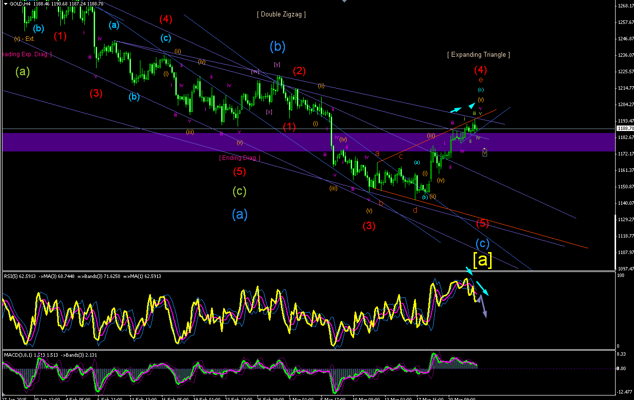The image size is (634, 400).
Task: Select the red letter d triangle label
Action: pos(415,210)
